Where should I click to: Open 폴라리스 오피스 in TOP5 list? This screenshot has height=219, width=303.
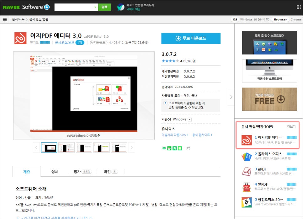[x=270, y=154]
